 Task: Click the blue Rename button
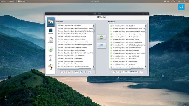[102, 46]
